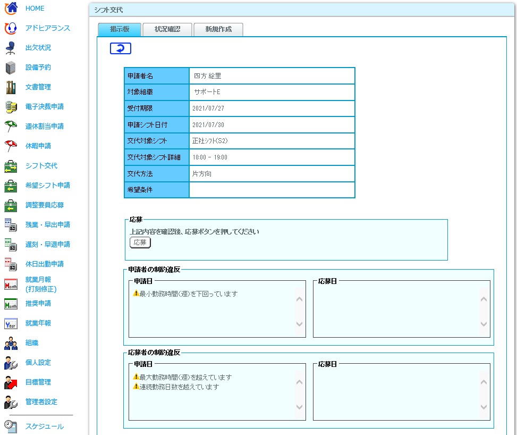Open the 希望シフト申請 link
The image size is (517, 435).
pos(48,186)
